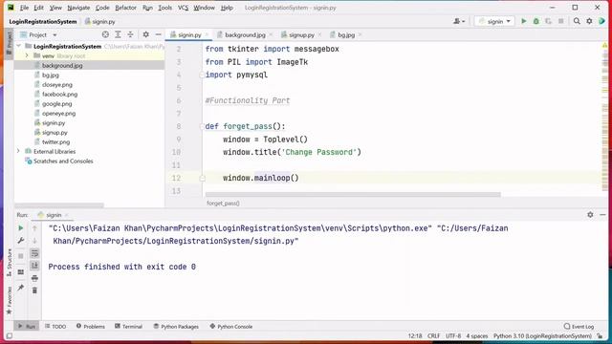Open wrench settings in Run panel
The height and width of the screenshot is (344, 612).
21,241
